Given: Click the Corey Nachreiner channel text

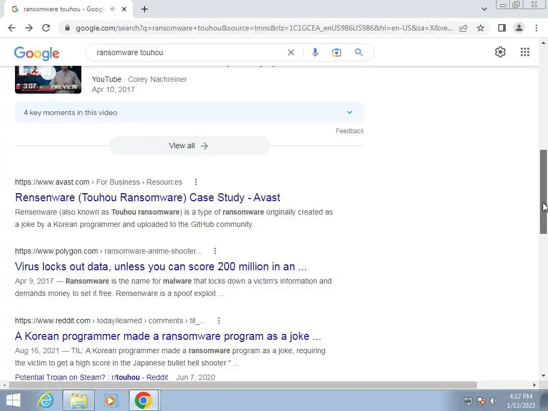Looking at the screenshot, I should pyautogui.click(x=157, y=79).
